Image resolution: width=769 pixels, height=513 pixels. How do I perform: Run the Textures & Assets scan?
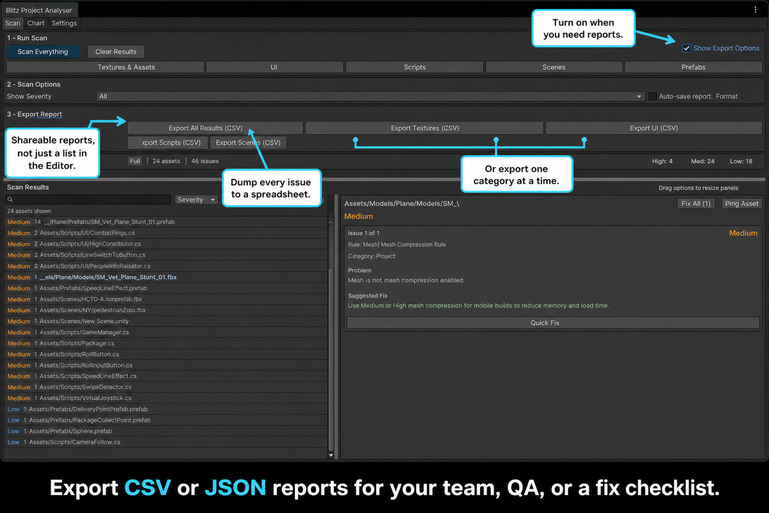(105, 67)
